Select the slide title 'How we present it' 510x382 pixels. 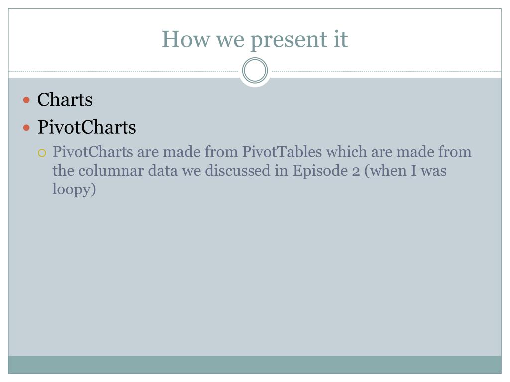[255, 39]
